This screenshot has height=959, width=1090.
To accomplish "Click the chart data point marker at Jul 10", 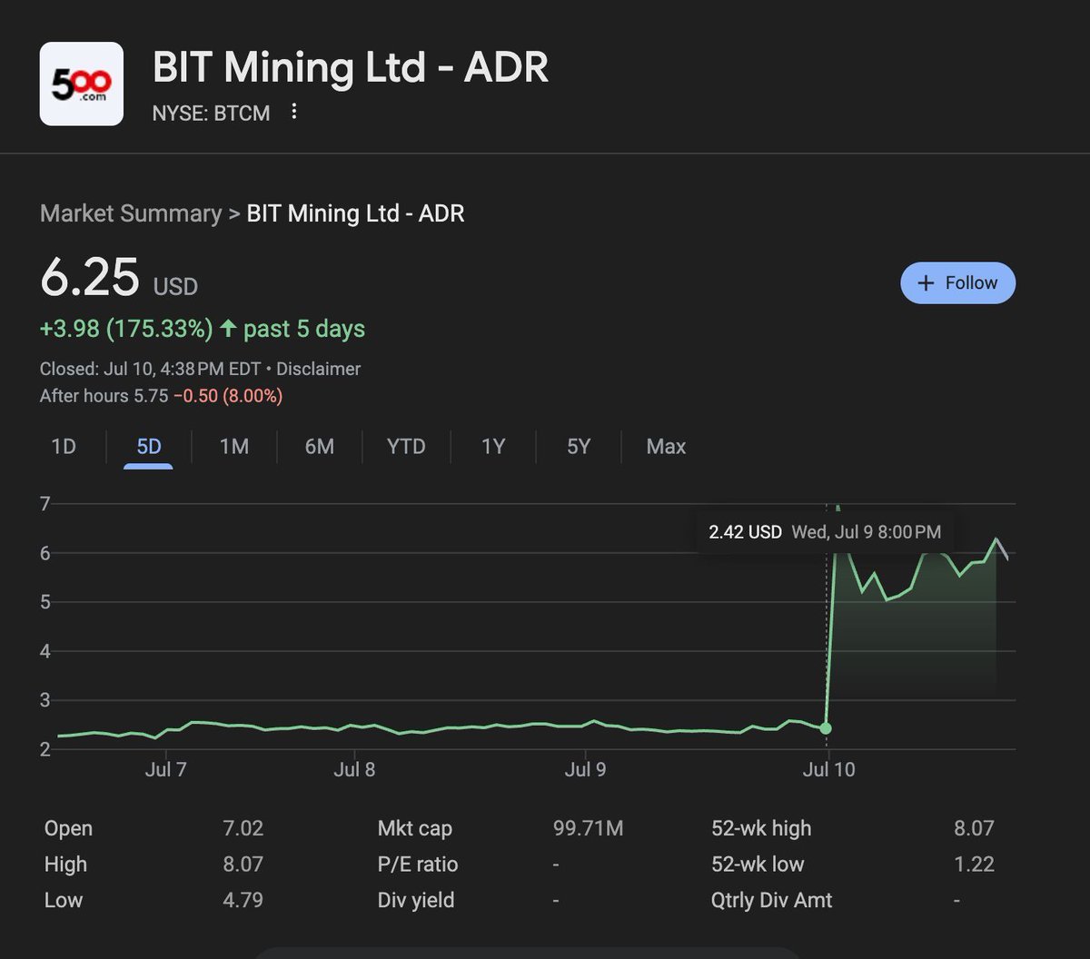I will pyautogui.click(x=826, y=728).
